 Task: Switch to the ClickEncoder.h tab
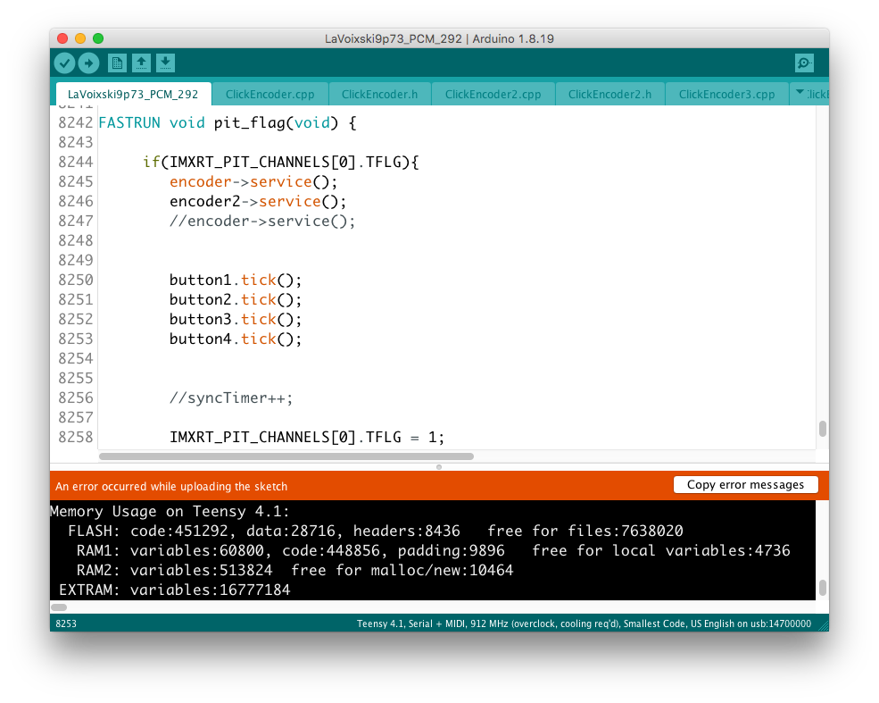click(x=379, y=94)
